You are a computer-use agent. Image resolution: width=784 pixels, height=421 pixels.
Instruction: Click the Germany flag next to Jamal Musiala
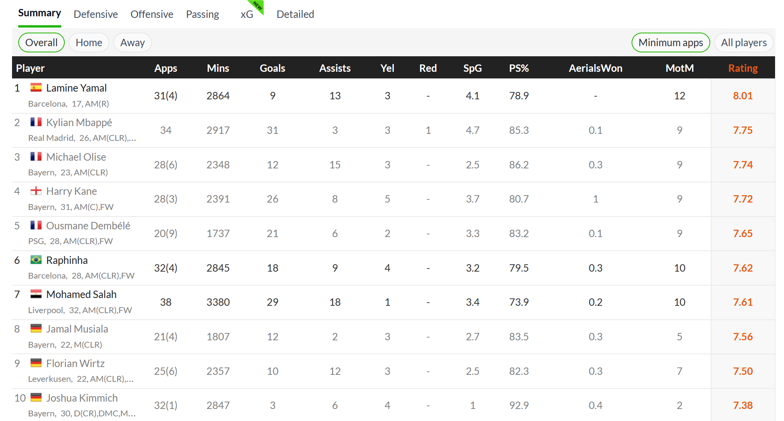pyautogui.click(x=36, y=329)
